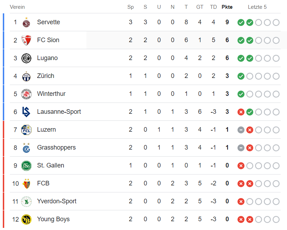
Task: Click the FCB club crest
Action: point(26,184)
